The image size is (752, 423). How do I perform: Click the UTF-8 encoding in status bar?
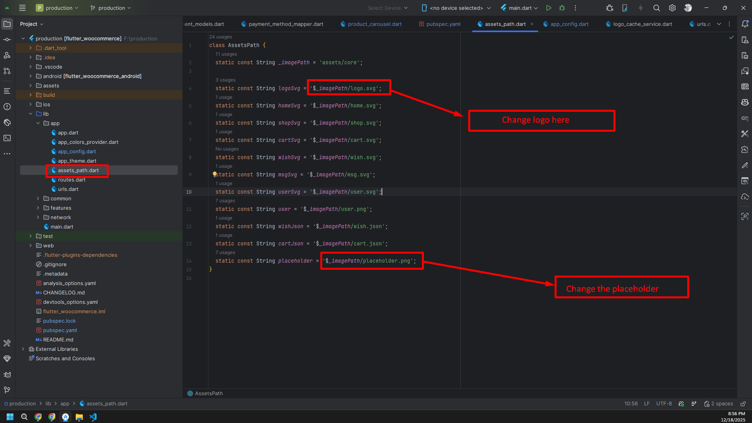coord(664,403)
